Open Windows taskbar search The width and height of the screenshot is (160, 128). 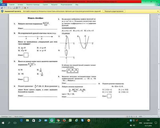point(9,123)
